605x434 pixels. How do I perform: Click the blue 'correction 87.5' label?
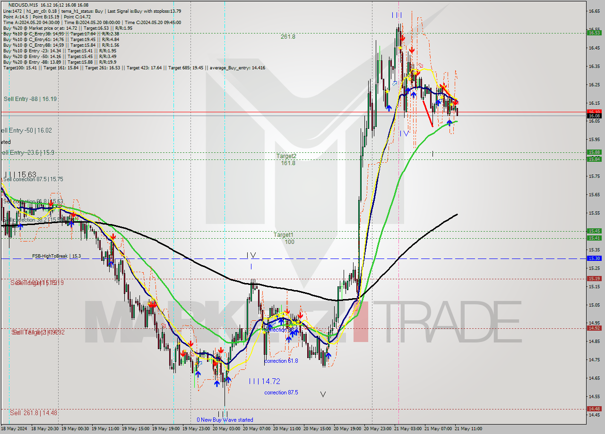281,392
